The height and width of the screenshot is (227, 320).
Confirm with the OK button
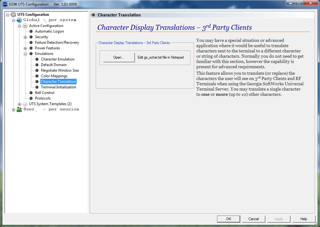click(x=229, y=219)
